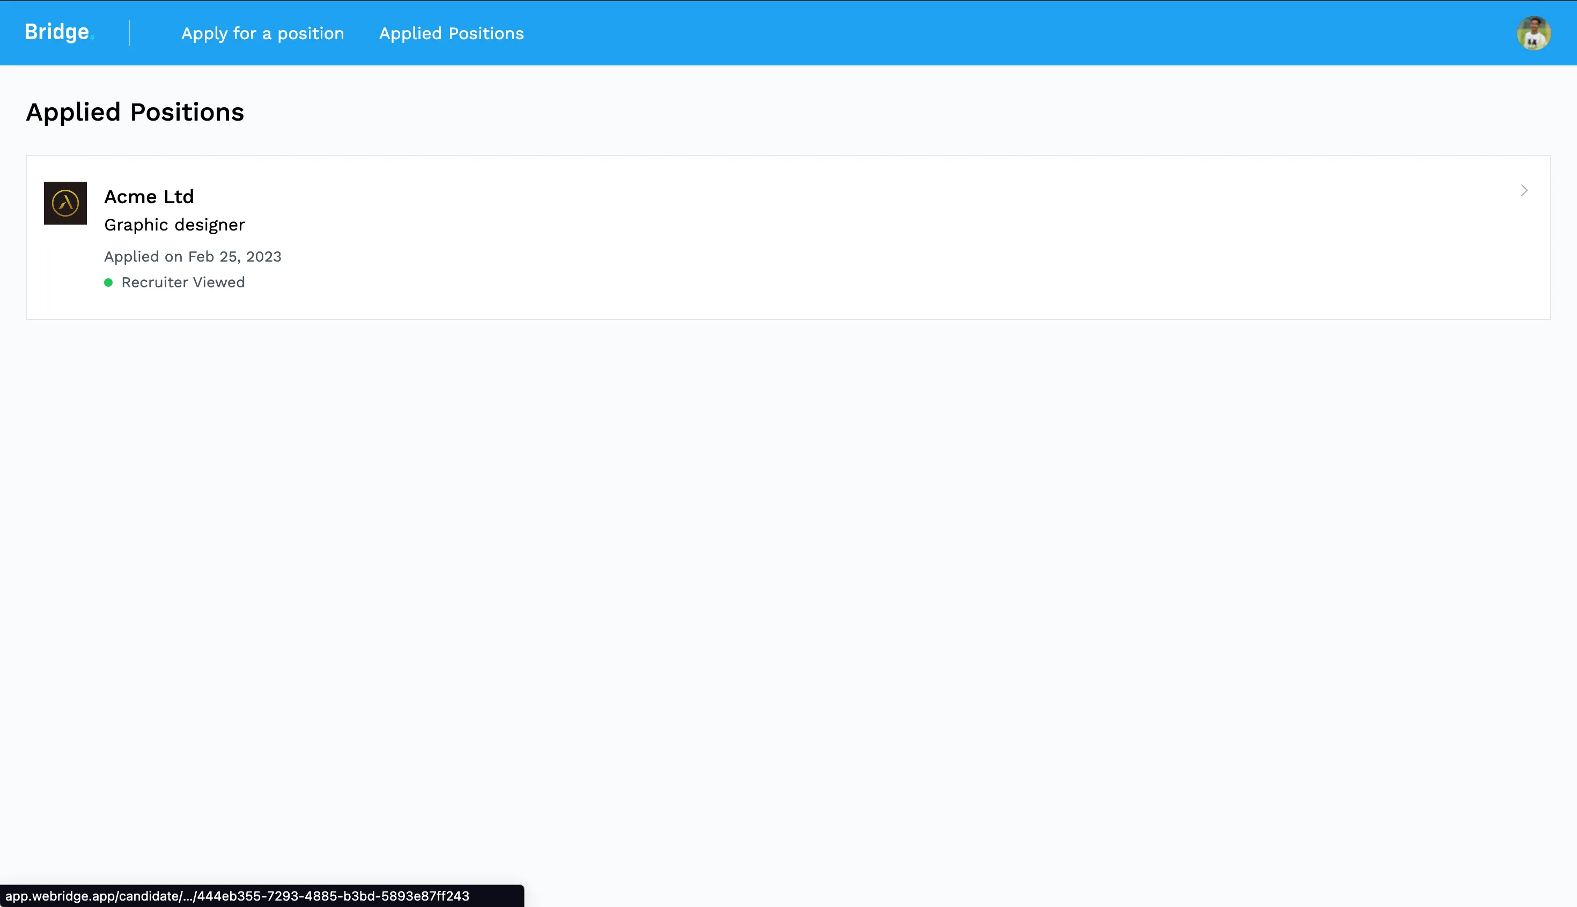Screen dimensions: 1577x907
Task: Select the Graphic designer job title
Action: 174,225
